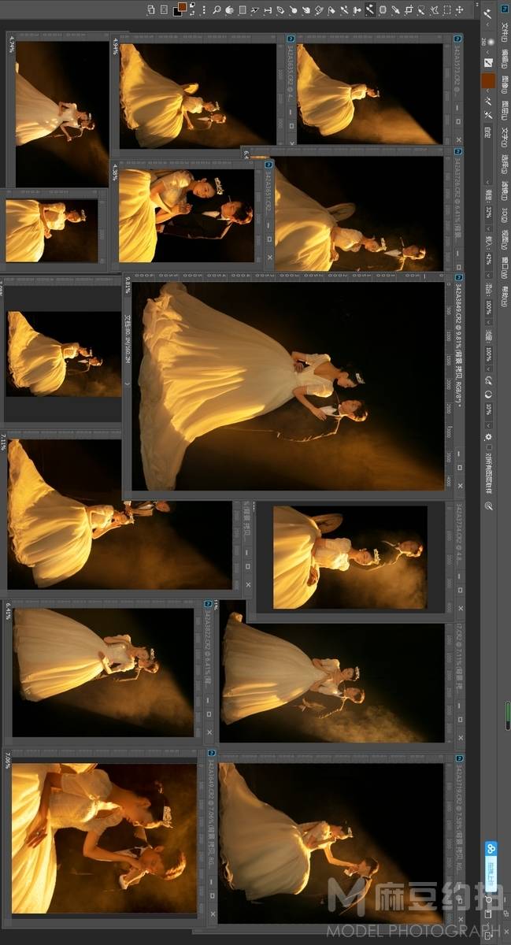This screenshot has height=945, width=511.
Task: Select the Rectangle shape tool
Action: (x=243, y=10)
